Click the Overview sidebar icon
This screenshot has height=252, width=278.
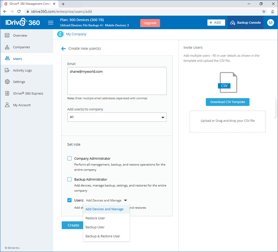coord(7,35)
